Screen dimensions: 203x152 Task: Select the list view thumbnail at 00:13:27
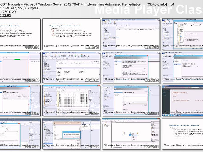[71, 101]
